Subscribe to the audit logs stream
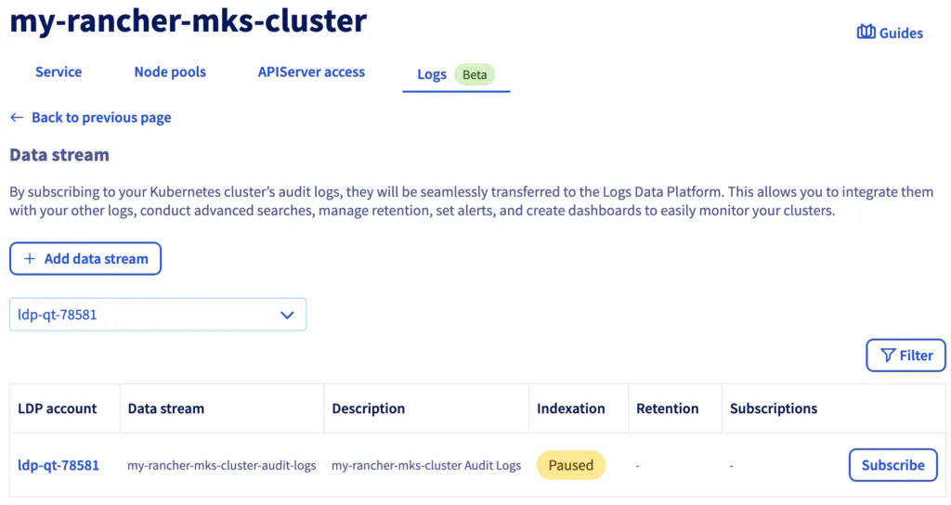951x505 pixels. coord(892,465)
